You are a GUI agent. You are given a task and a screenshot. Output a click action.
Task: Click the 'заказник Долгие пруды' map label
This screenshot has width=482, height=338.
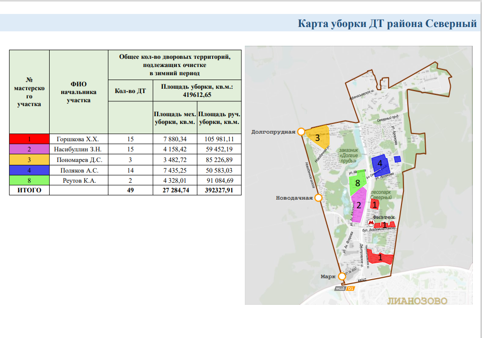tap(348, 156)
